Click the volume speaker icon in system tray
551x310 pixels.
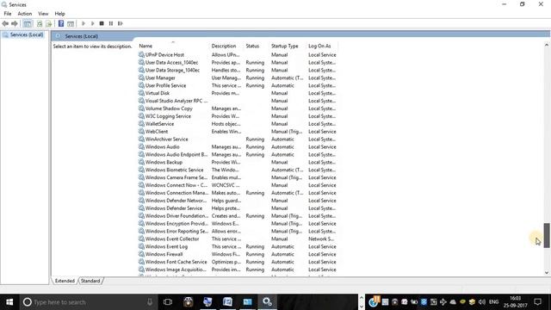pyautogui.click(x=482, y=302)
